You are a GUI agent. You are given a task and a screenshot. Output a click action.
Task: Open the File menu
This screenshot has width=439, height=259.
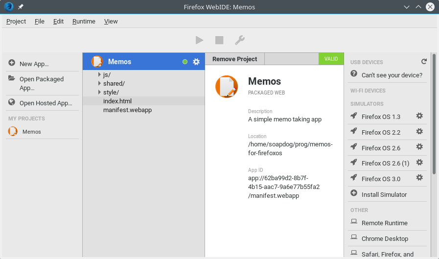tap(40, 21)
